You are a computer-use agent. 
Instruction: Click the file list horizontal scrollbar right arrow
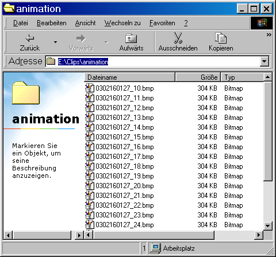[259, 235]
